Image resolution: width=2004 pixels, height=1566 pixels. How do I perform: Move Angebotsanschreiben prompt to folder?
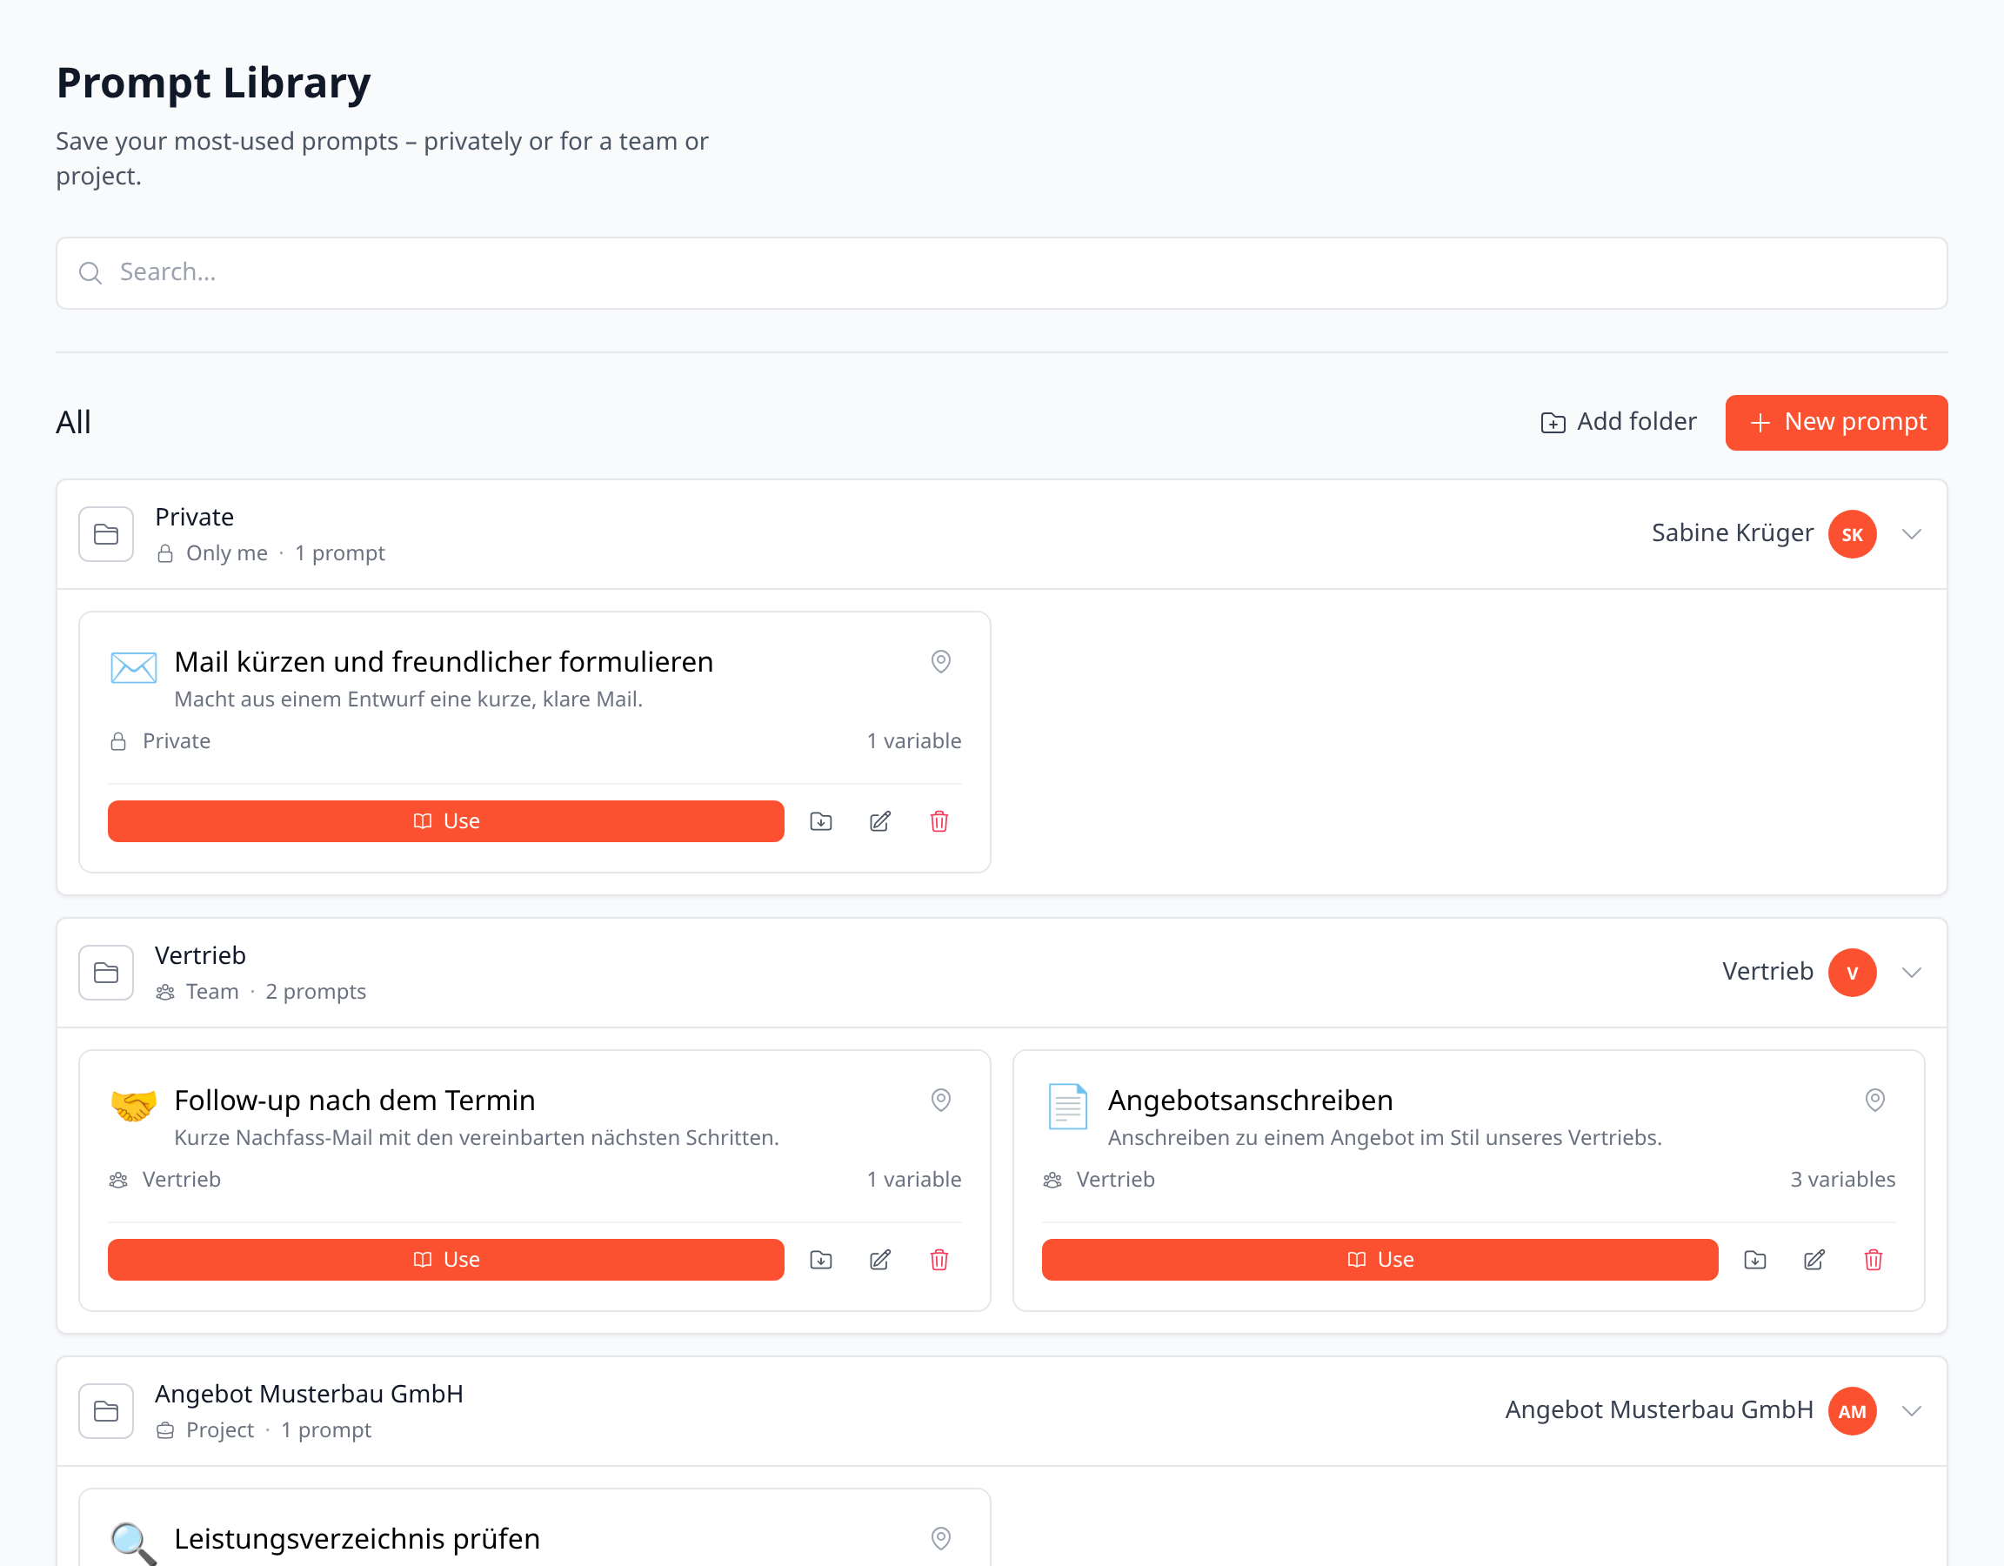1755,1260
